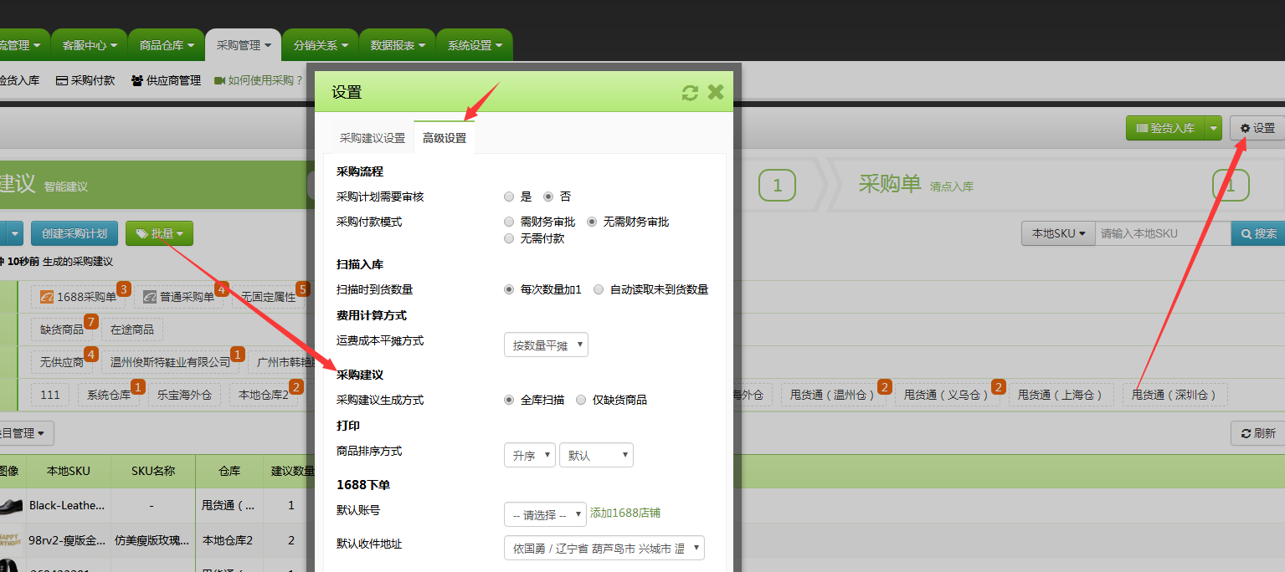Open the 默认 sort field dropdown

point(596,456)
